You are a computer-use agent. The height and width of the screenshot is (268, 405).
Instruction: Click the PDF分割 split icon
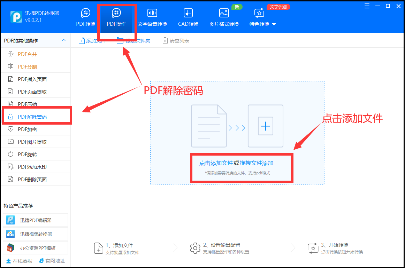[10, 66]
